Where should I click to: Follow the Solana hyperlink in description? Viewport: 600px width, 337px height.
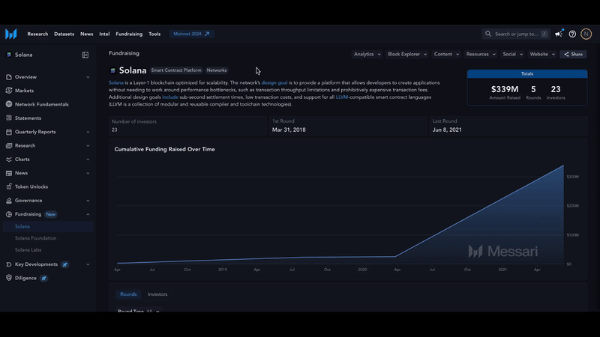click(x=116, y=82)
